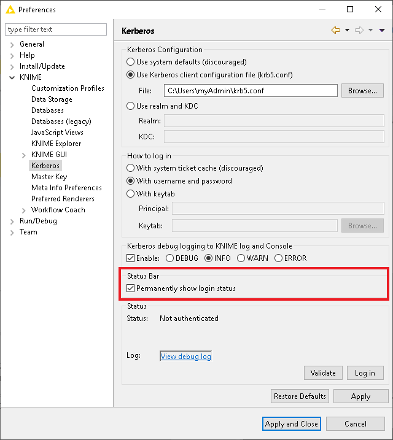
Task: Choose the DEBUG log level
Action: pyautogui.click(x=169, y=258)
